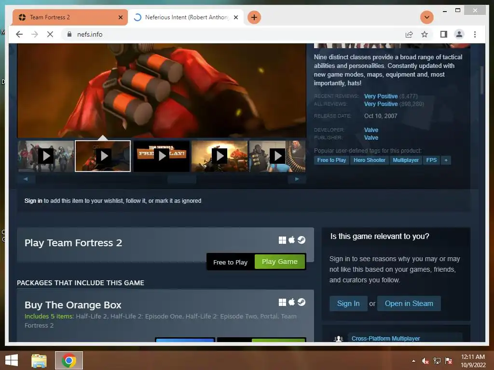Click the Cross-Platform Multiplayer people icon
The image size is (494, 370).
[338, 339]
